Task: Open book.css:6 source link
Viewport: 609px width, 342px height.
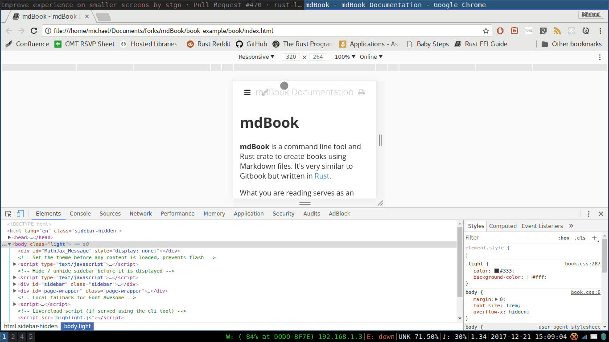Action: pyautogui.click(x=586, y=292)
